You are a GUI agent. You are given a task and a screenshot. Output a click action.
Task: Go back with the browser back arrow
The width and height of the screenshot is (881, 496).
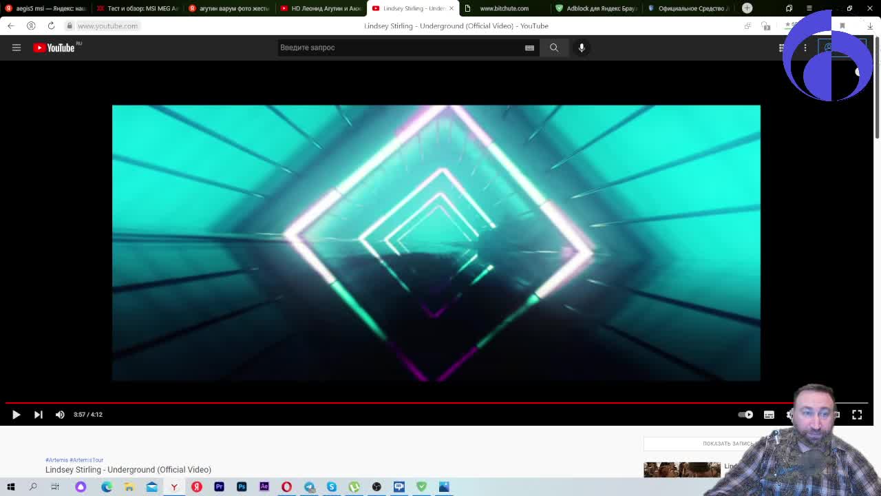(x=10, y=25)
